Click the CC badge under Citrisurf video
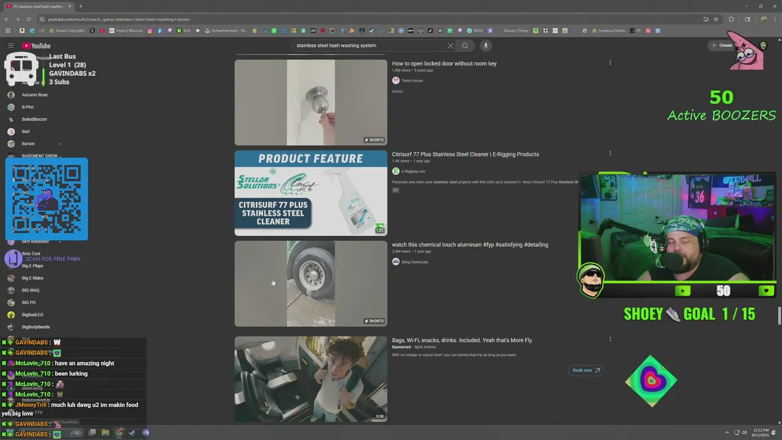 tap(395, 190)
